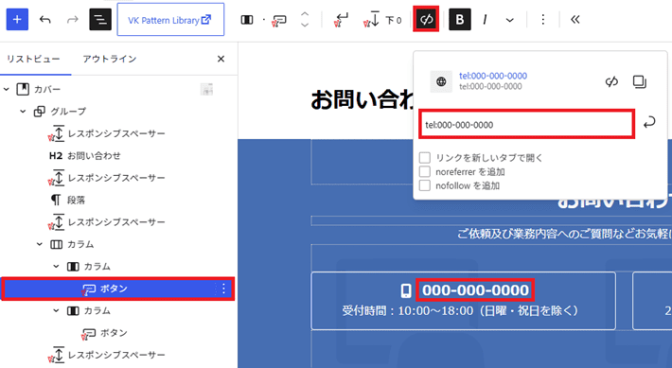Select the highlighted ボタン list item

118,289
